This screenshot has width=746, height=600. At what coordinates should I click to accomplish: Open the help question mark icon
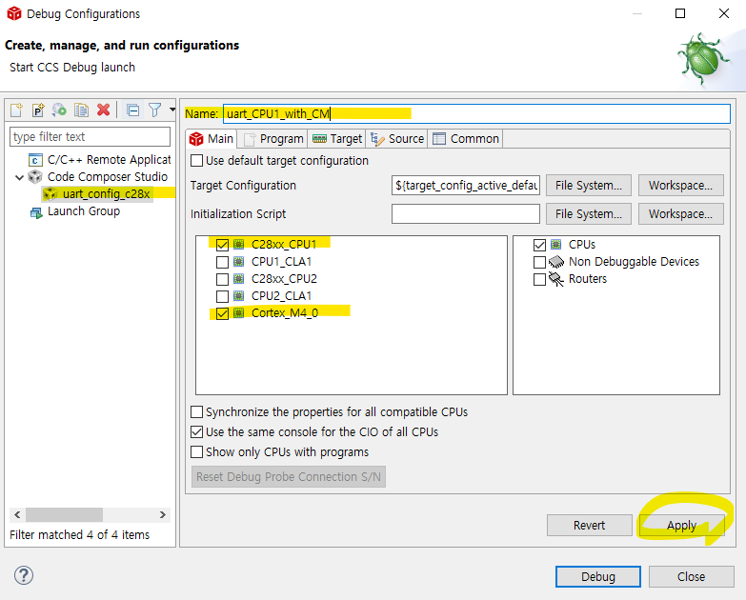click(23, 576)
